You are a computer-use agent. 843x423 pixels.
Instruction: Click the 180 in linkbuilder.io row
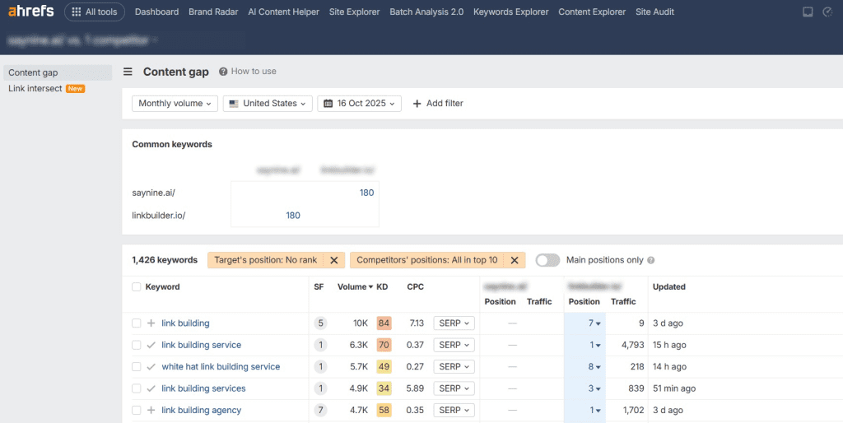[x=293, y=215]
